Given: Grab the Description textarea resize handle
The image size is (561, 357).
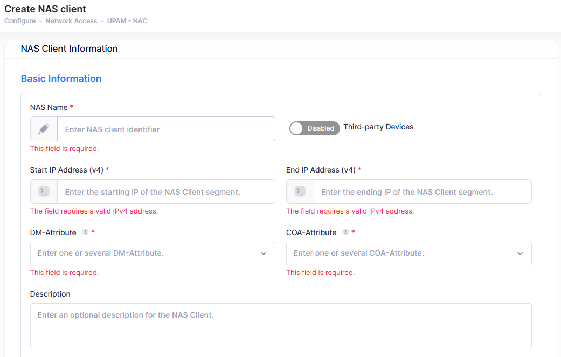Looking at the screenshot, I should [529, 346].
